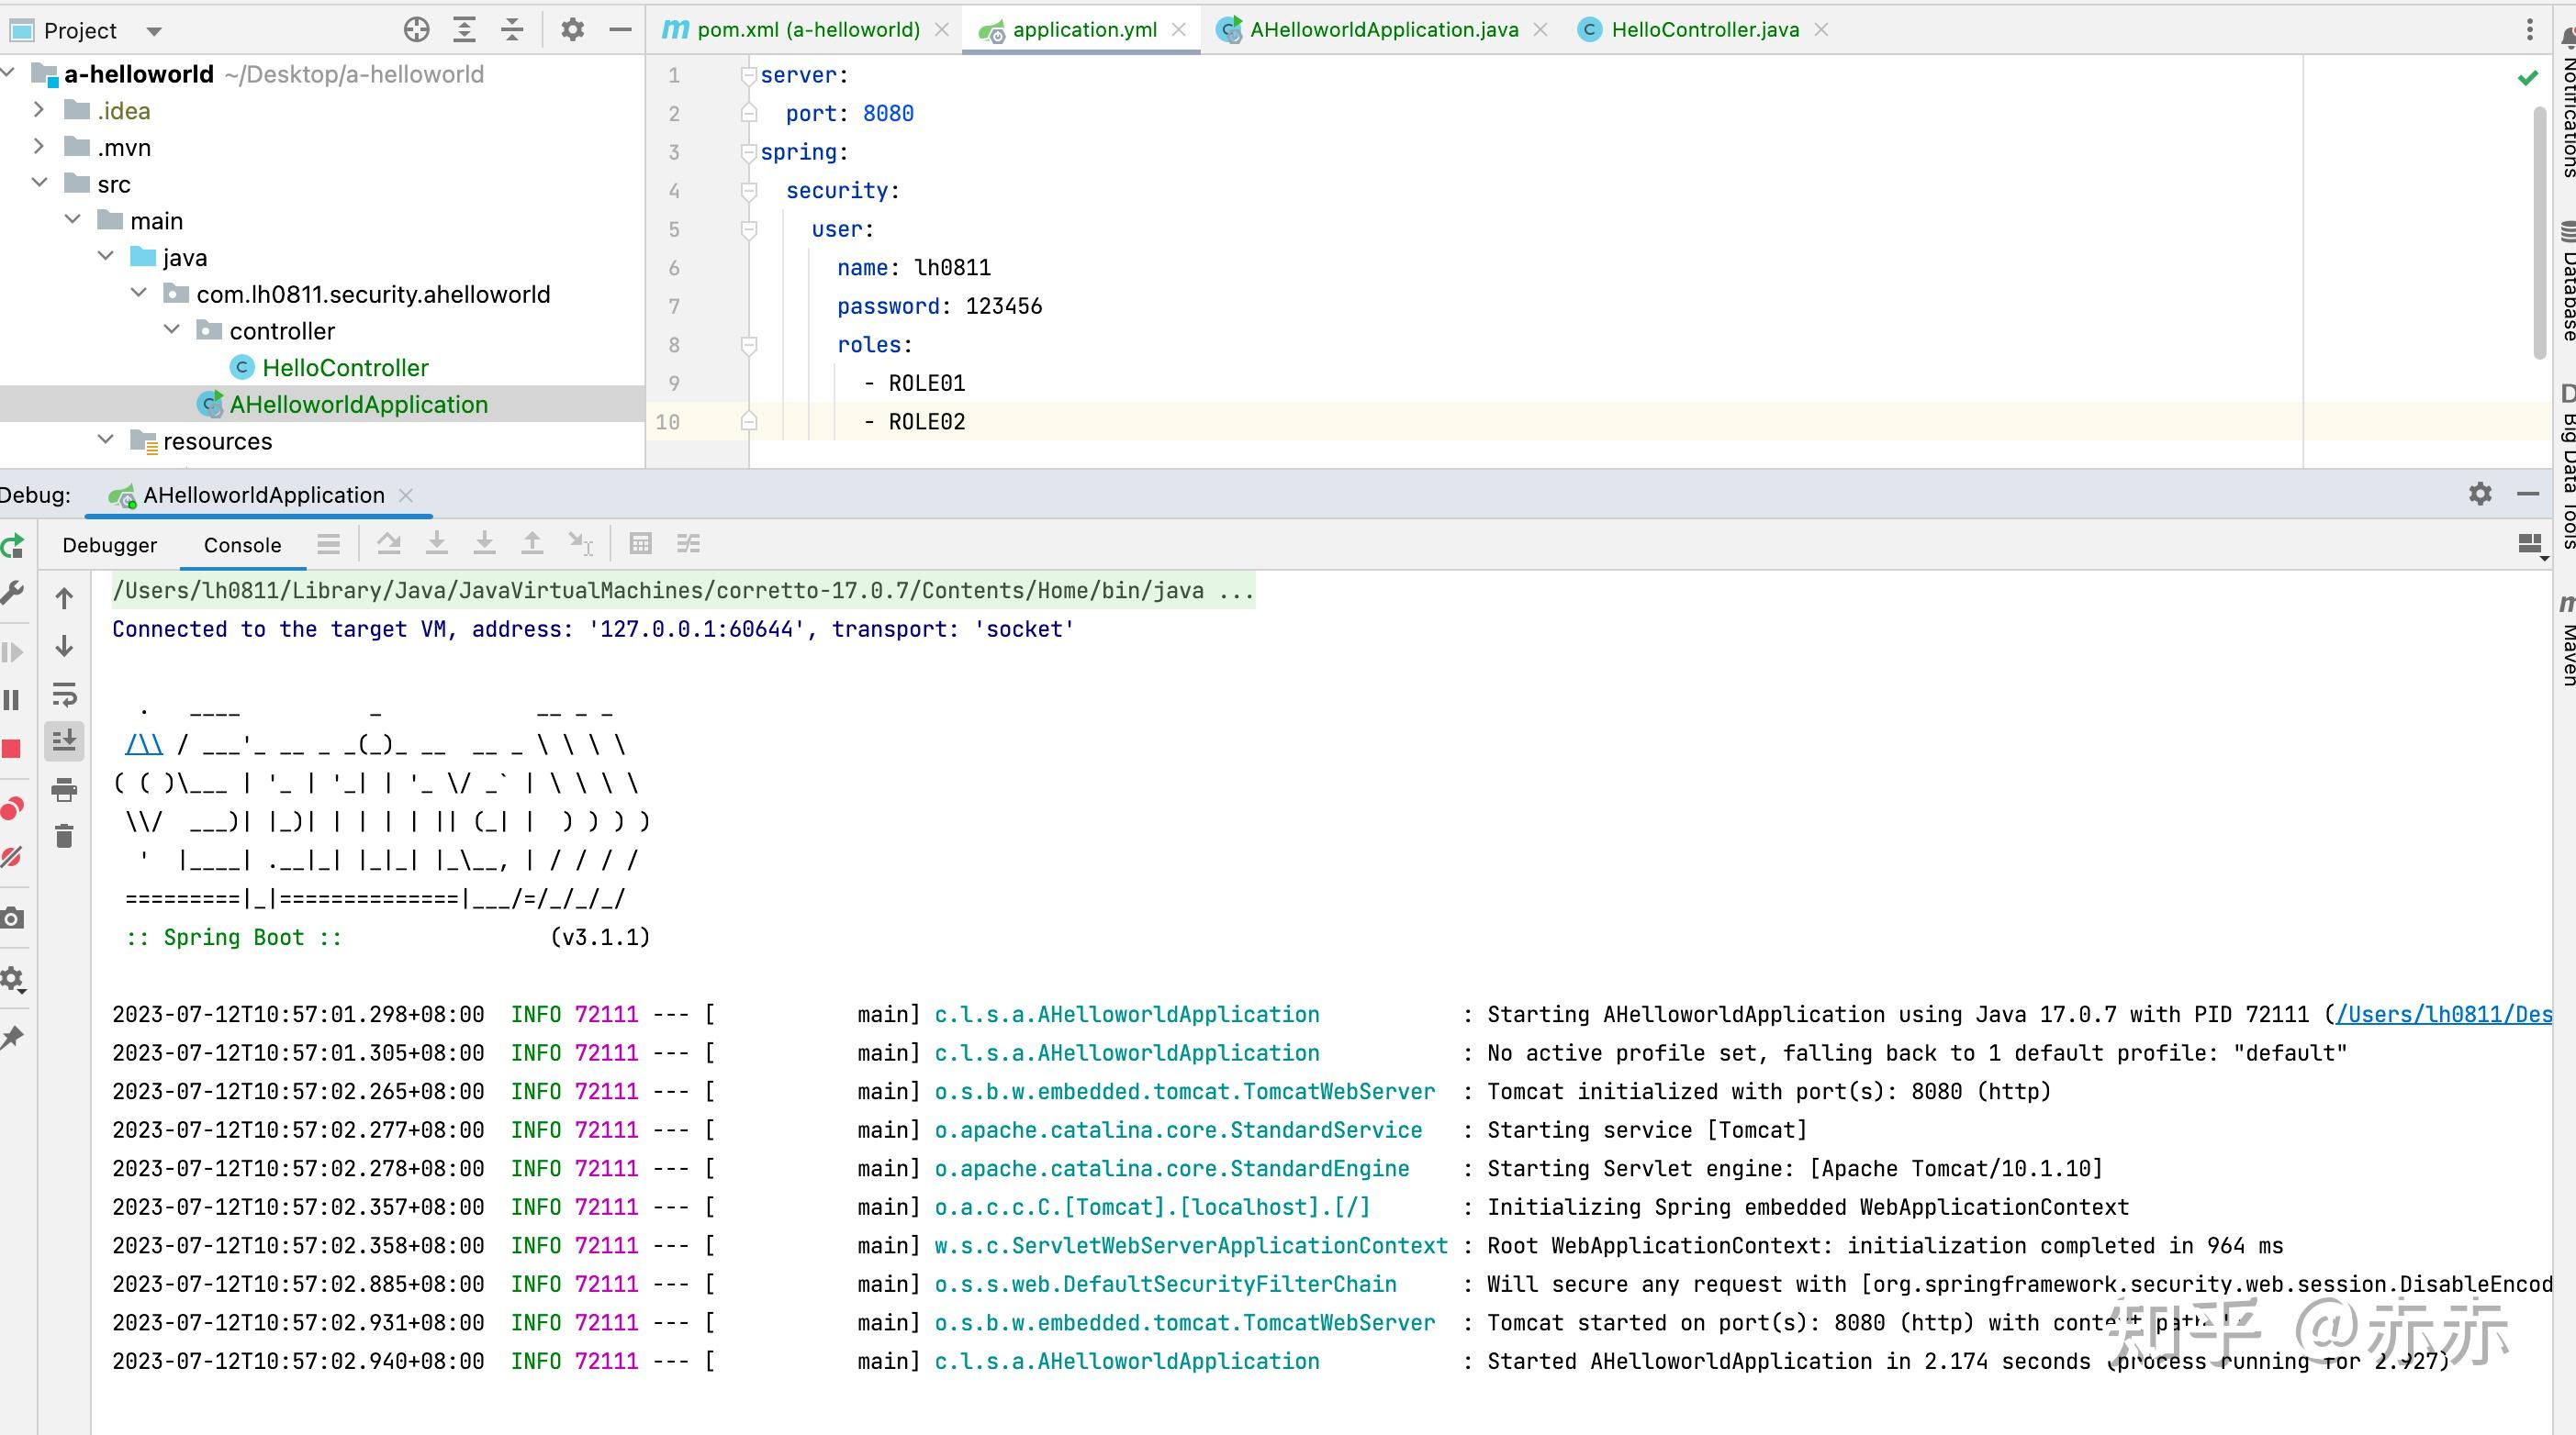Toggle the pin tab icon in debug sidebar
Viewport: 2576px width, 1435px height.
12,1039
